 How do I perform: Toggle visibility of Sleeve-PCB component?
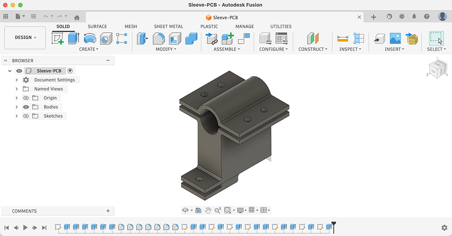[19, 71]
